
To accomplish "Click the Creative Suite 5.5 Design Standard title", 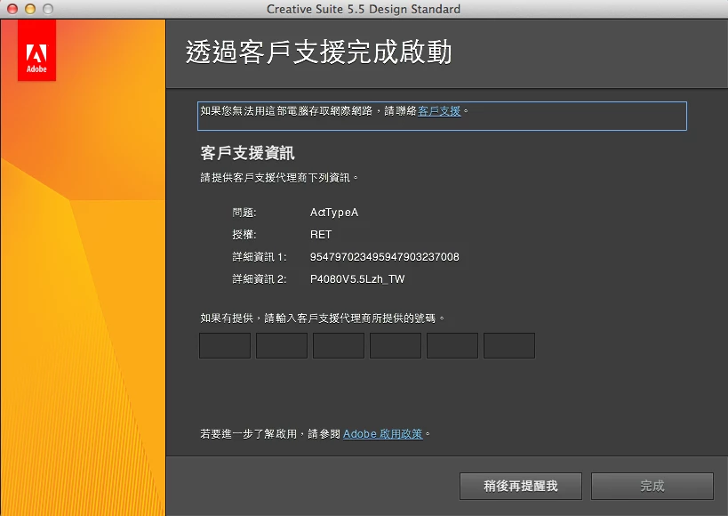I will [364, 9].
